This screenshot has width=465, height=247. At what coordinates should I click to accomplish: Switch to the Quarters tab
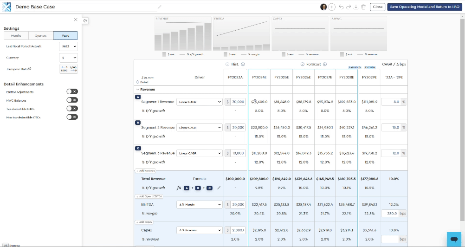[x=40, y=36]
